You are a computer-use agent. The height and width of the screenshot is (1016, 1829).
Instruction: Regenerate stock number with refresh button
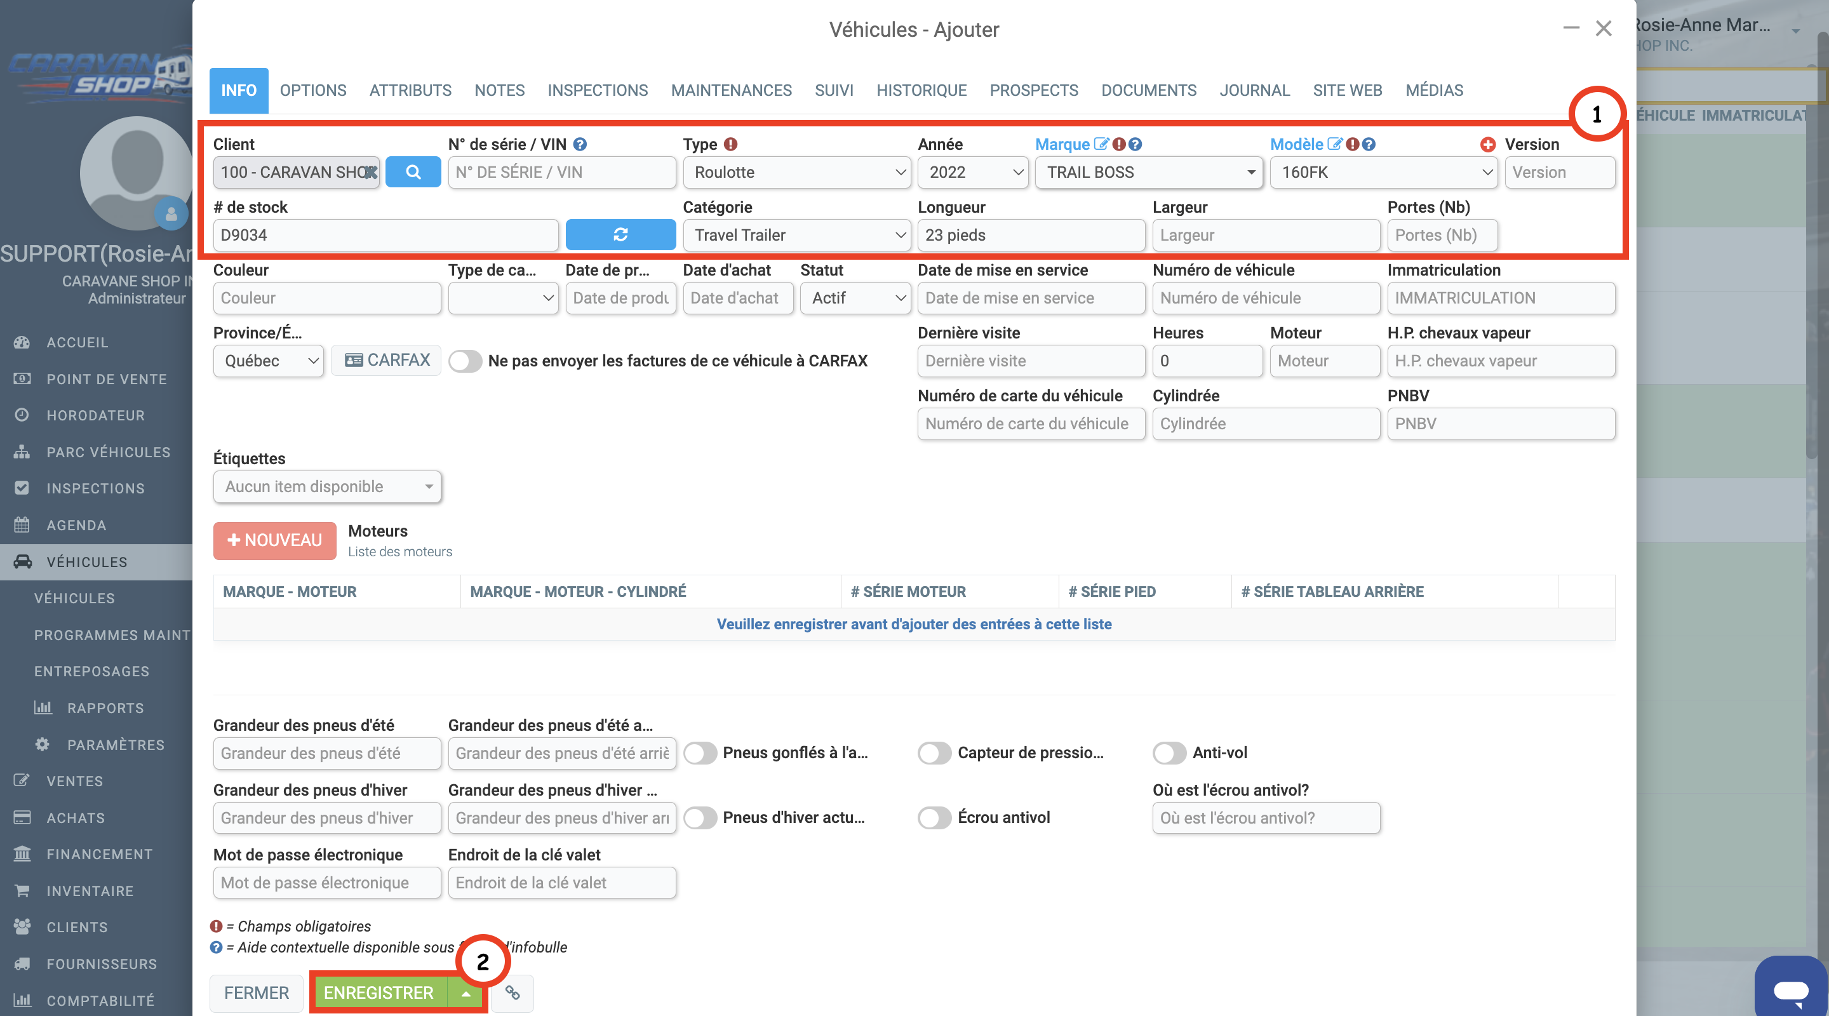pyautogui.click(x=620, y=235)
